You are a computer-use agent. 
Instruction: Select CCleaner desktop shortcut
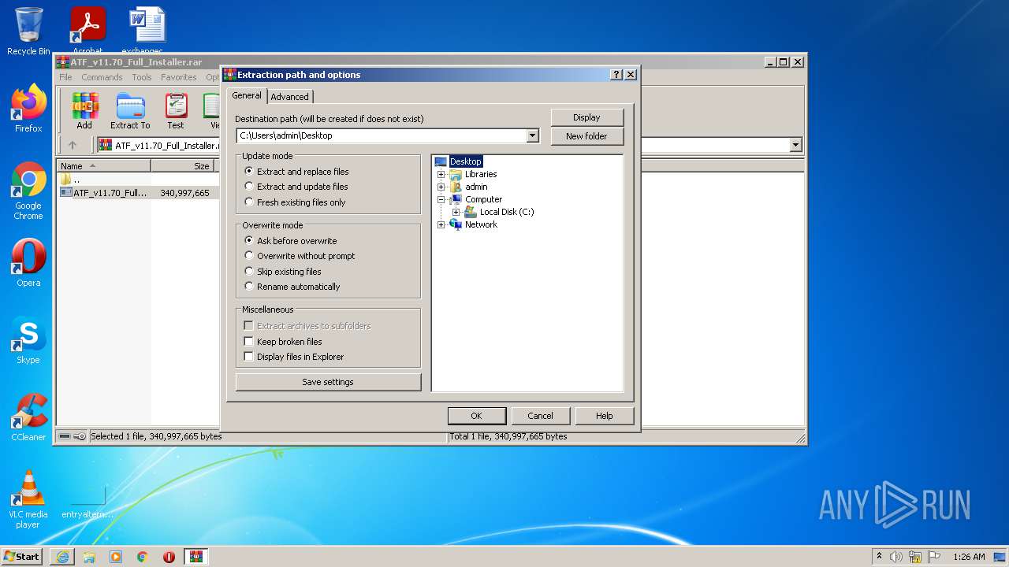(x=28, y=417)
